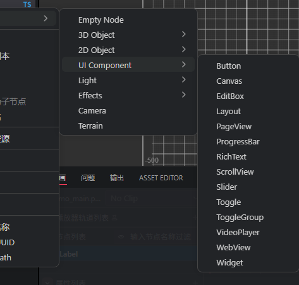Screen dimensions: 299x285
Task: Open the 问题 tab
Action: click(x=88, y=178)
